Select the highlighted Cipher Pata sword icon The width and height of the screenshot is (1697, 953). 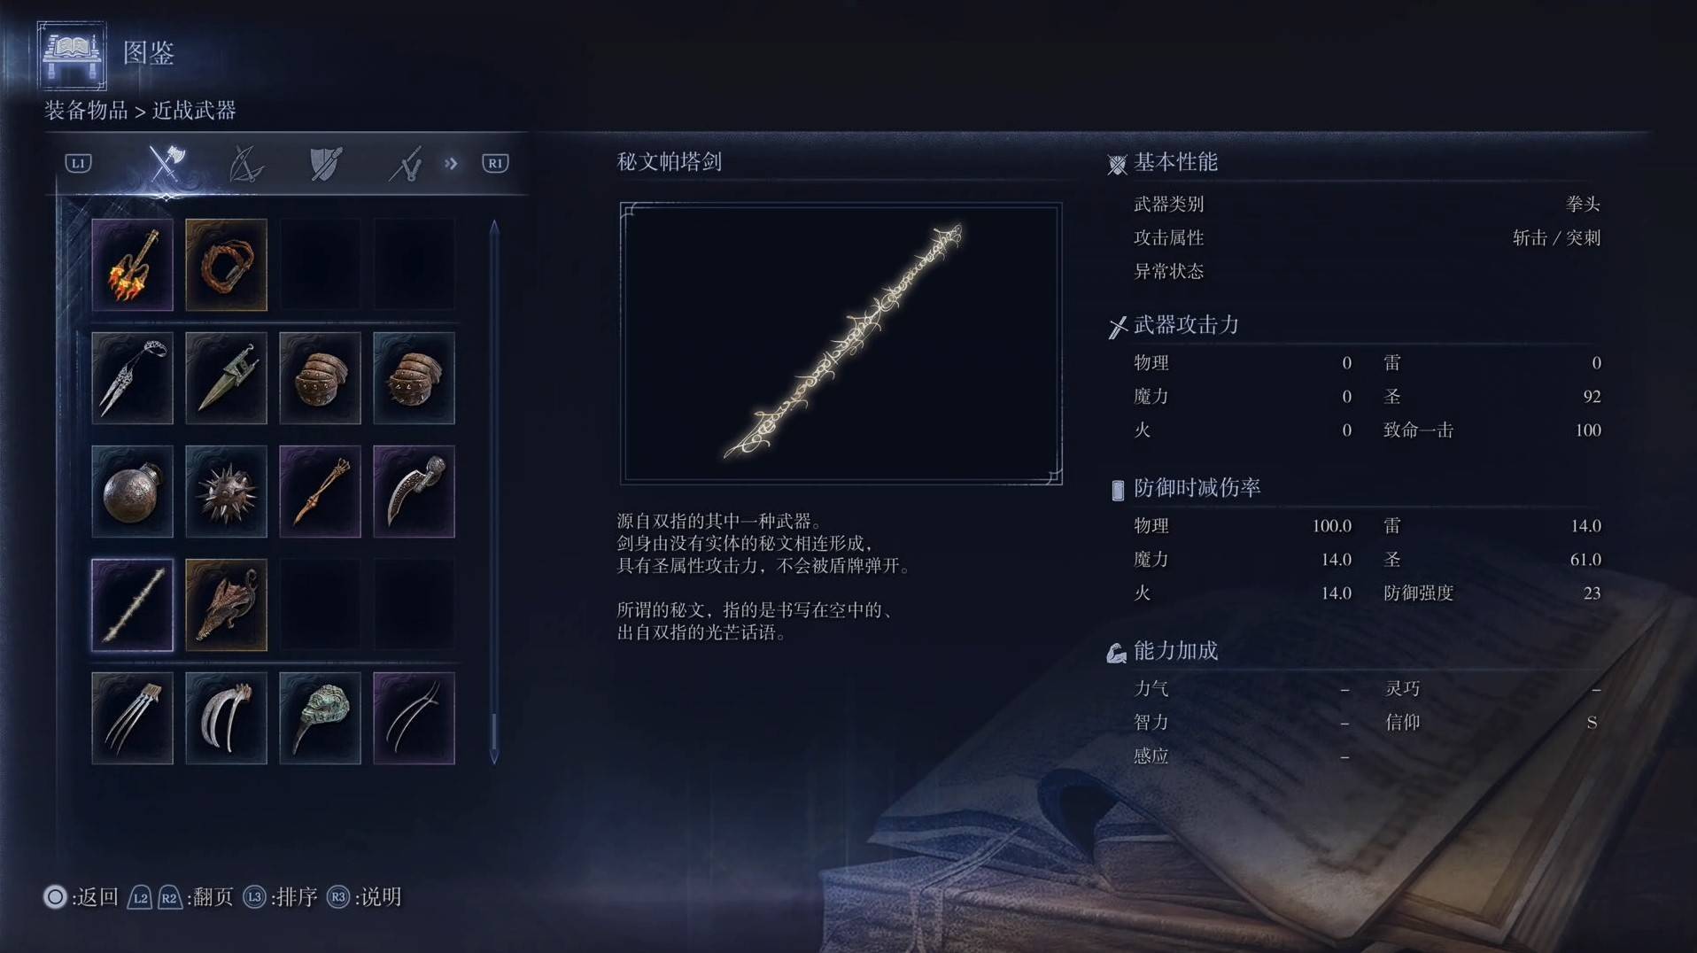132,605
